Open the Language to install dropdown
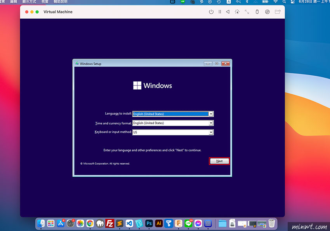 click(173, 114)
